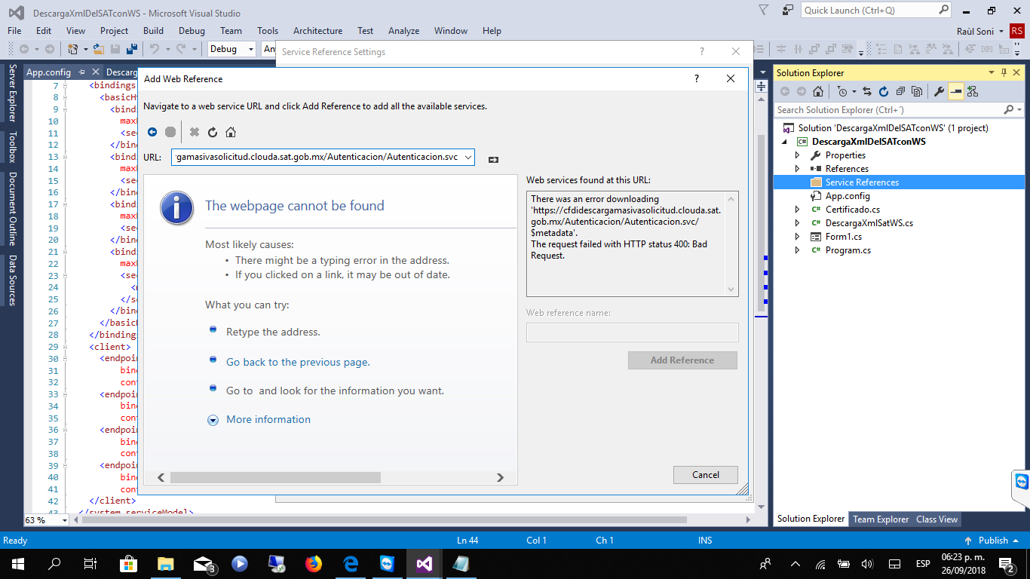
Task: Toggle auto-hide pin of Solution Explorer
Action: click(x=1004, y=72)
